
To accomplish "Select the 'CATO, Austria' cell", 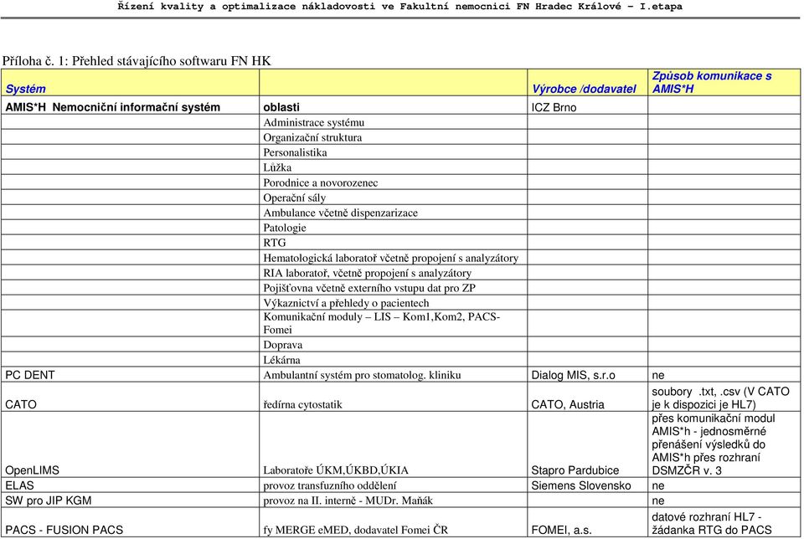I will pyautogui.click(x=588, y=397).
